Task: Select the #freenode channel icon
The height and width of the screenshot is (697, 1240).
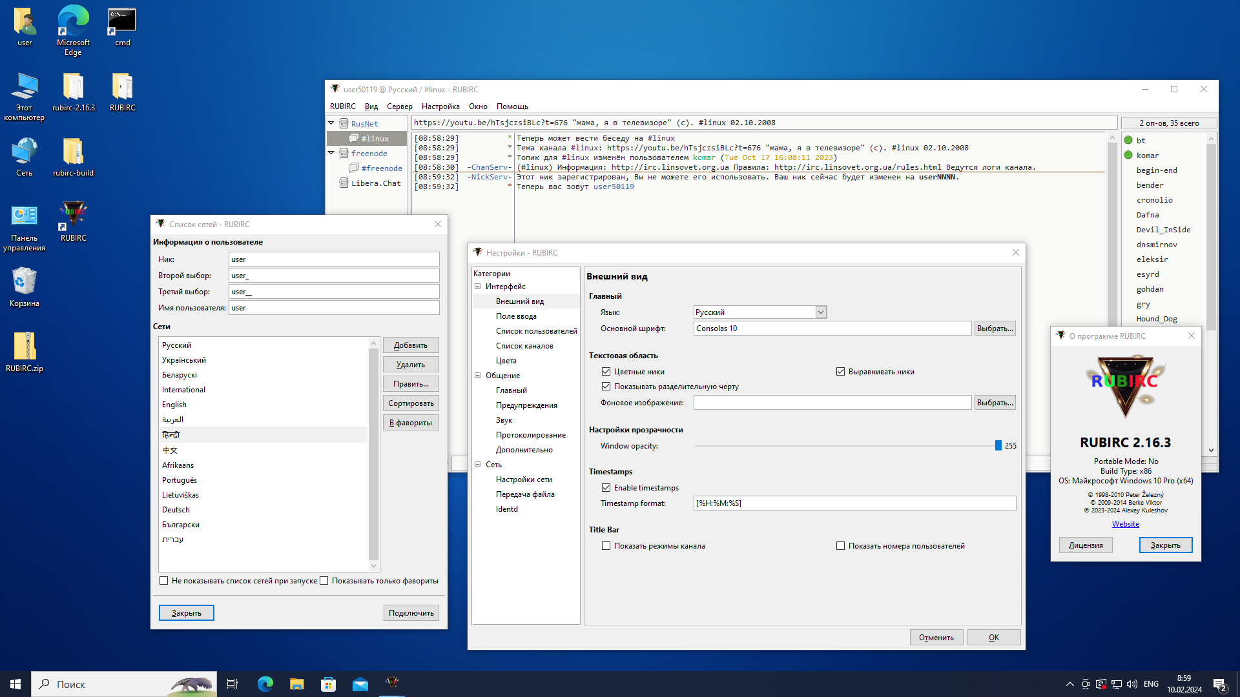Action: click(x=354, y=168)
